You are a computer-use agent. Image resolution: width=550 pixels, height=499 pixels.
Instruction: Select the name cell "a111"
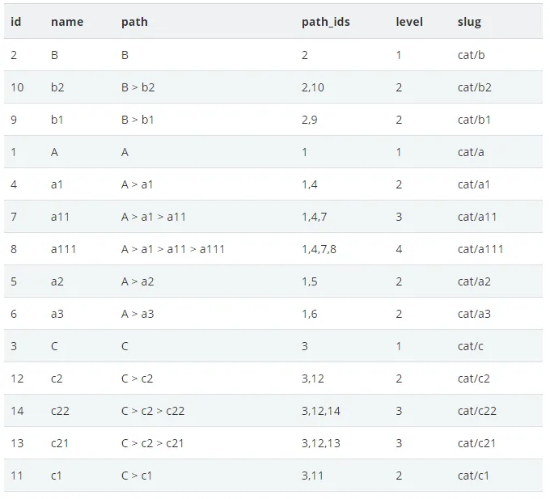63,249
